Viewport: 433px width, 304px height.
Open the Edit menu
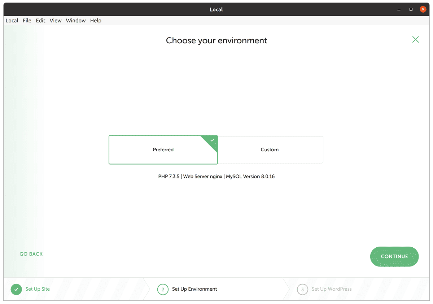[40, 21]
